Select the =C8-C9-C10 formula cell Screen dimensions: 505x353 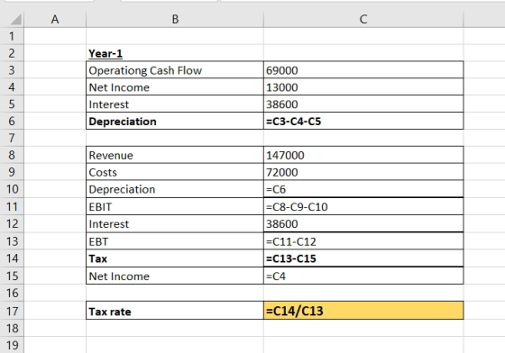[363, 206]
